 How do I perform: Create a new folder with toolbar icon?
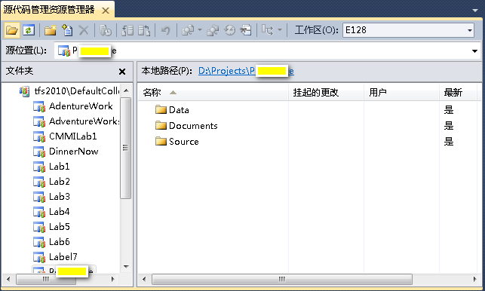[x=50, y=30]
